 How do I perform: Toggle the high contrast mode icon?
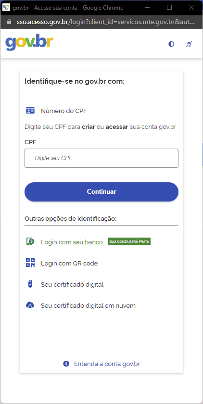tap(171, 44)
